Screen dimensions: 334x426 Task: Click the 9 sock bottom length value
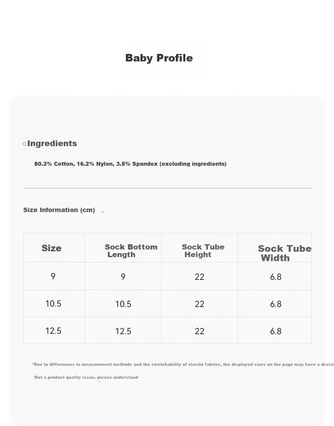pos(123,277)
